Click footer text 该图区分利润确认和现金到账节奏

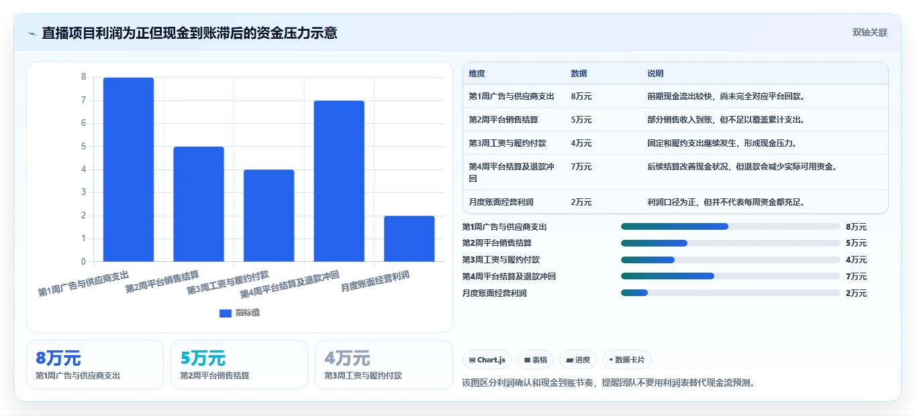(x=528, y=383)
